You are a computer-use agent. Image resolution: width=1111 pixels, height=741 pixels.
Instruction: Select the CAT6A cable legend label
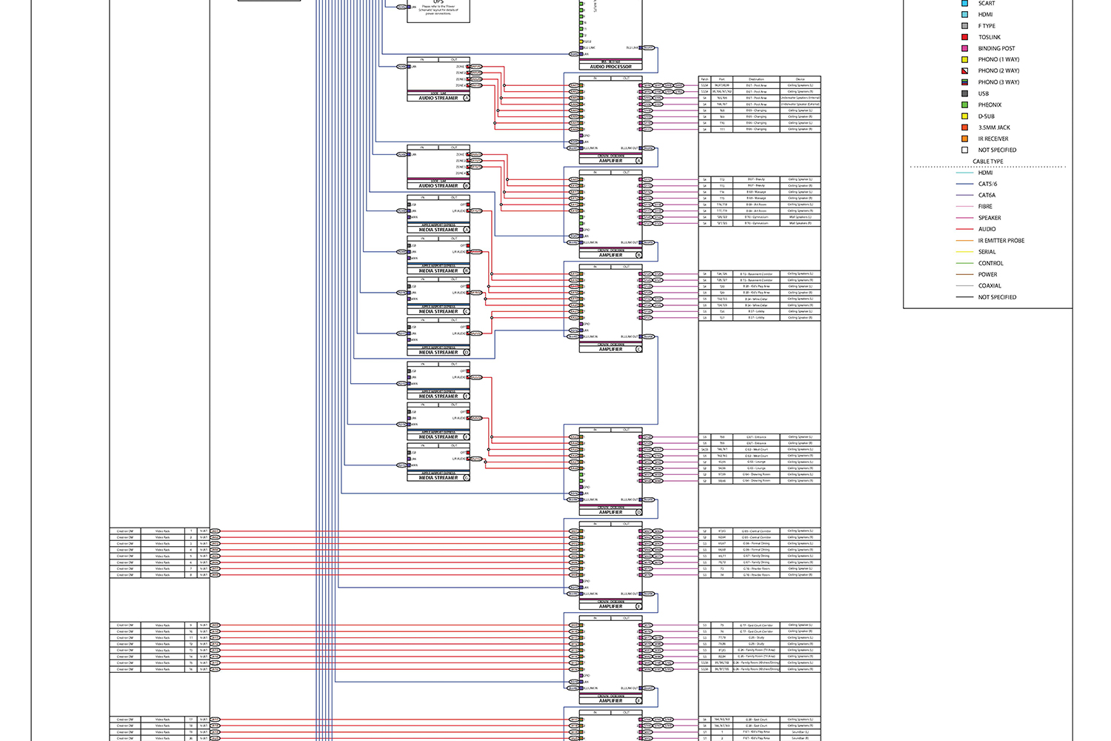click(x=987, y=195)
